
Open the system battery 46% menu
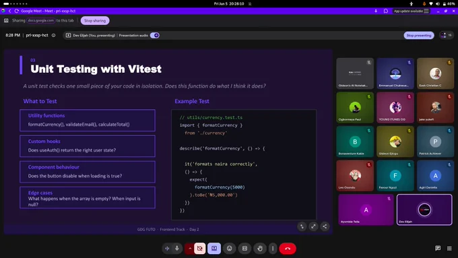(449, 4)
